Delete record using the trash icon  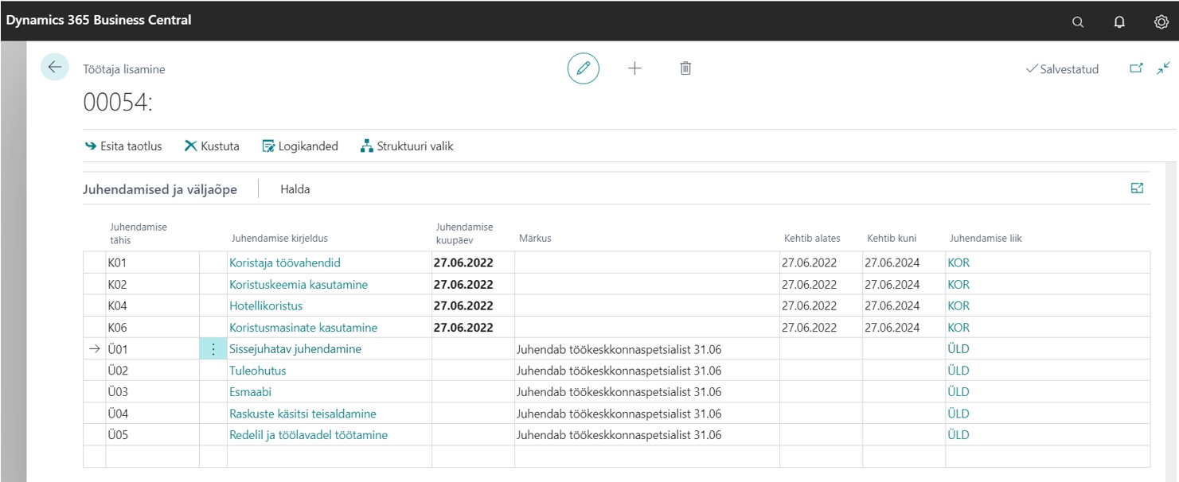pyautogui.click(x=685, y=68)
